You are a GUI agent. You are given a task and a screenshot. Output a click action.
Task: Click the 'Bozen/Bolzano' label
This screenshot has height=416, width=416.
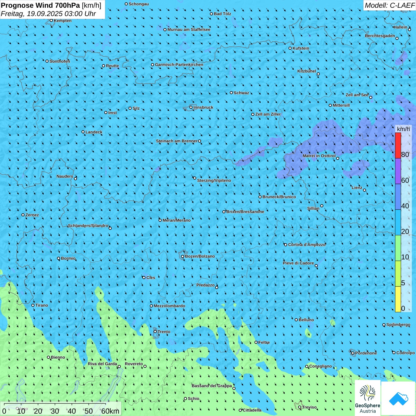pos(200,256)
